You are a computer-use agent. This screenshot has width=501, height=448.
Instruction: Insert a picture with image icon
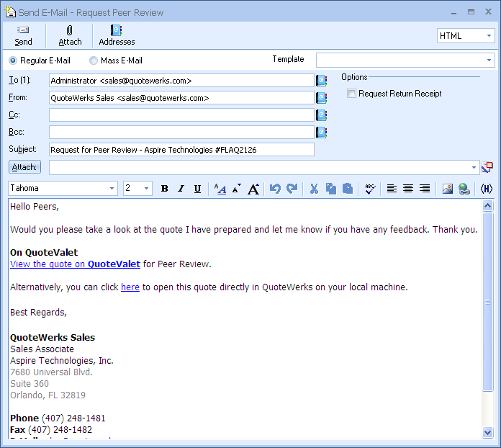[x=447, y=189]
